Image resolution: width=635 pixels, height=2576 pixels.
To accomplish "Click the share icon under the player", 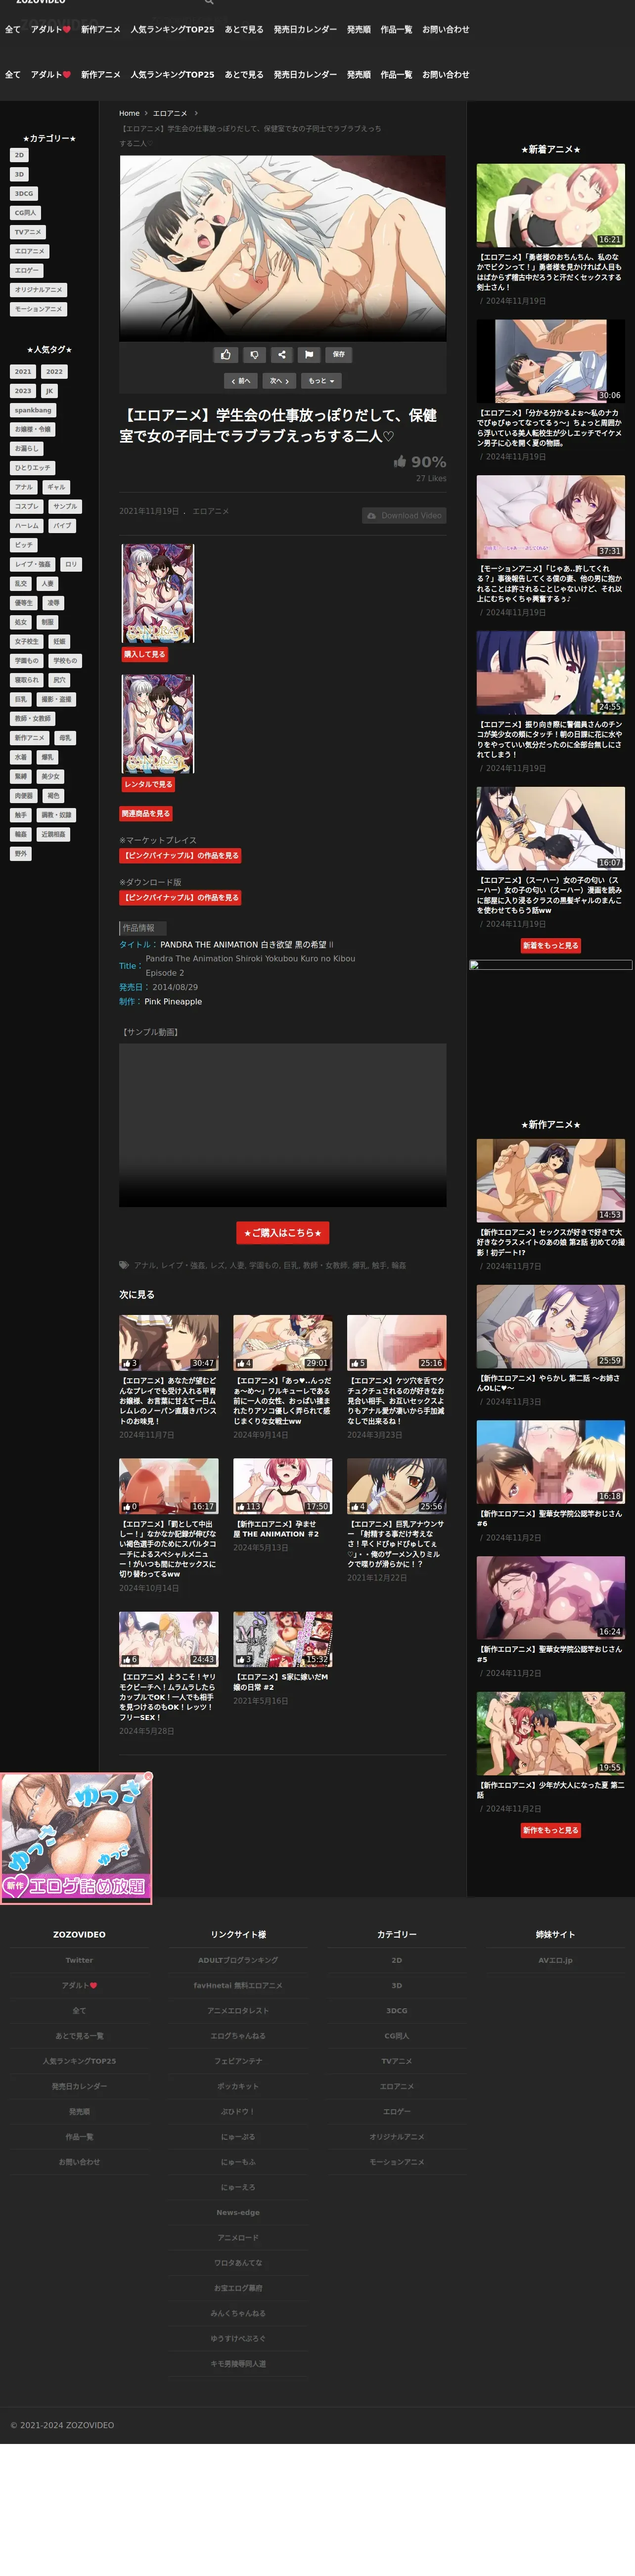I will 282,354.
